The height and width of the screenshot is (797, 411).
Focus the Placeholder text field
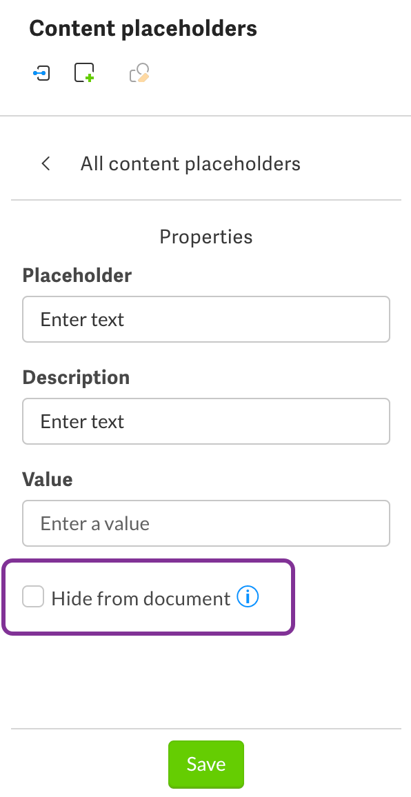pyautogui.click(x=206, y=319)
